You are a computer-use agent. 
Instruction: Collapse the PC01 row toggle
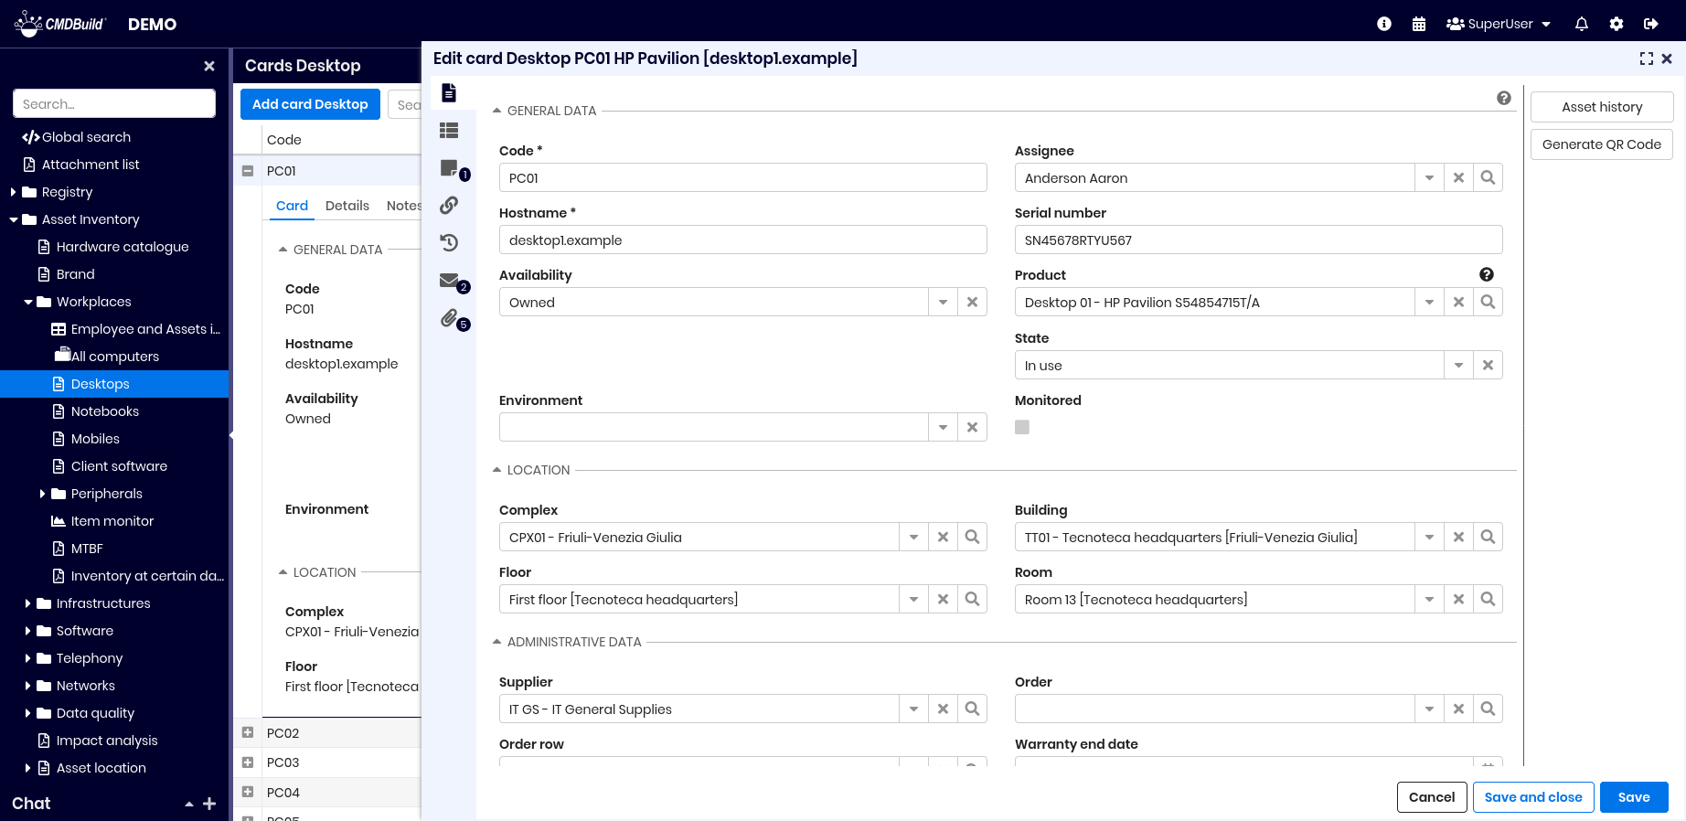coord(248,171)
